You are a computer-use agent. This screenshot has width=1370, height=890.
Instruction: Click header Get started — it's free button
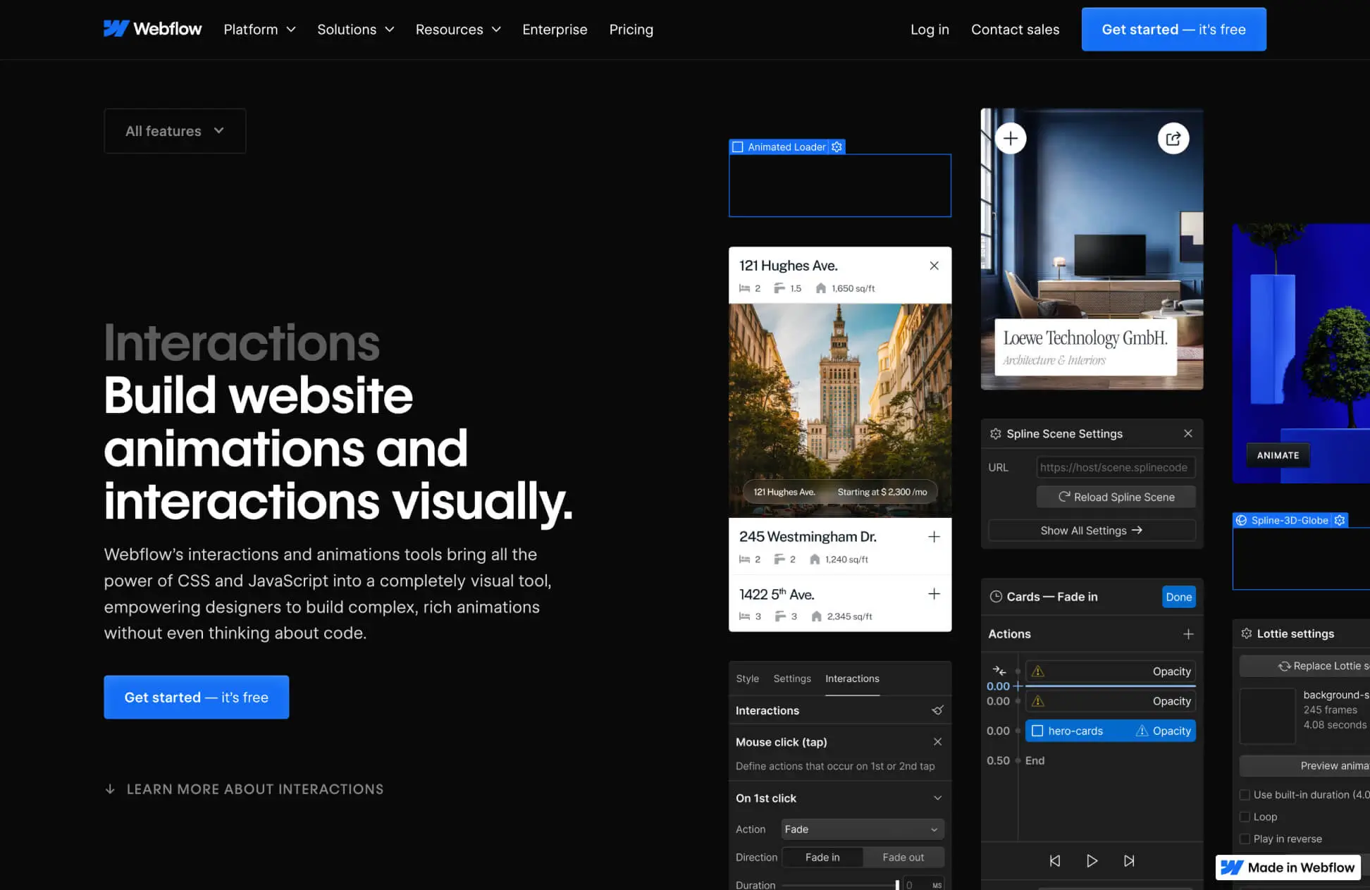[1173, 30]
